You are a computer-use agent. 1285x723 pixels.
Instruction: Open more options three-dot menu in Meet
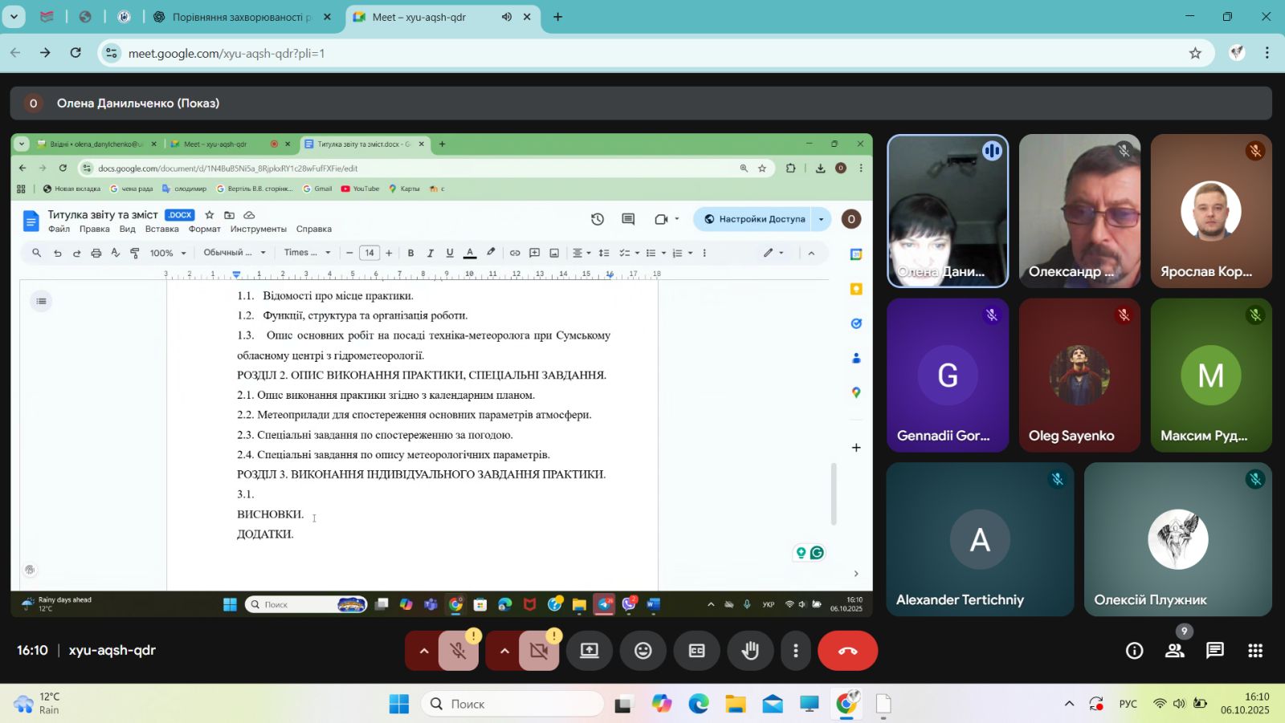click(x=796, y=651)
